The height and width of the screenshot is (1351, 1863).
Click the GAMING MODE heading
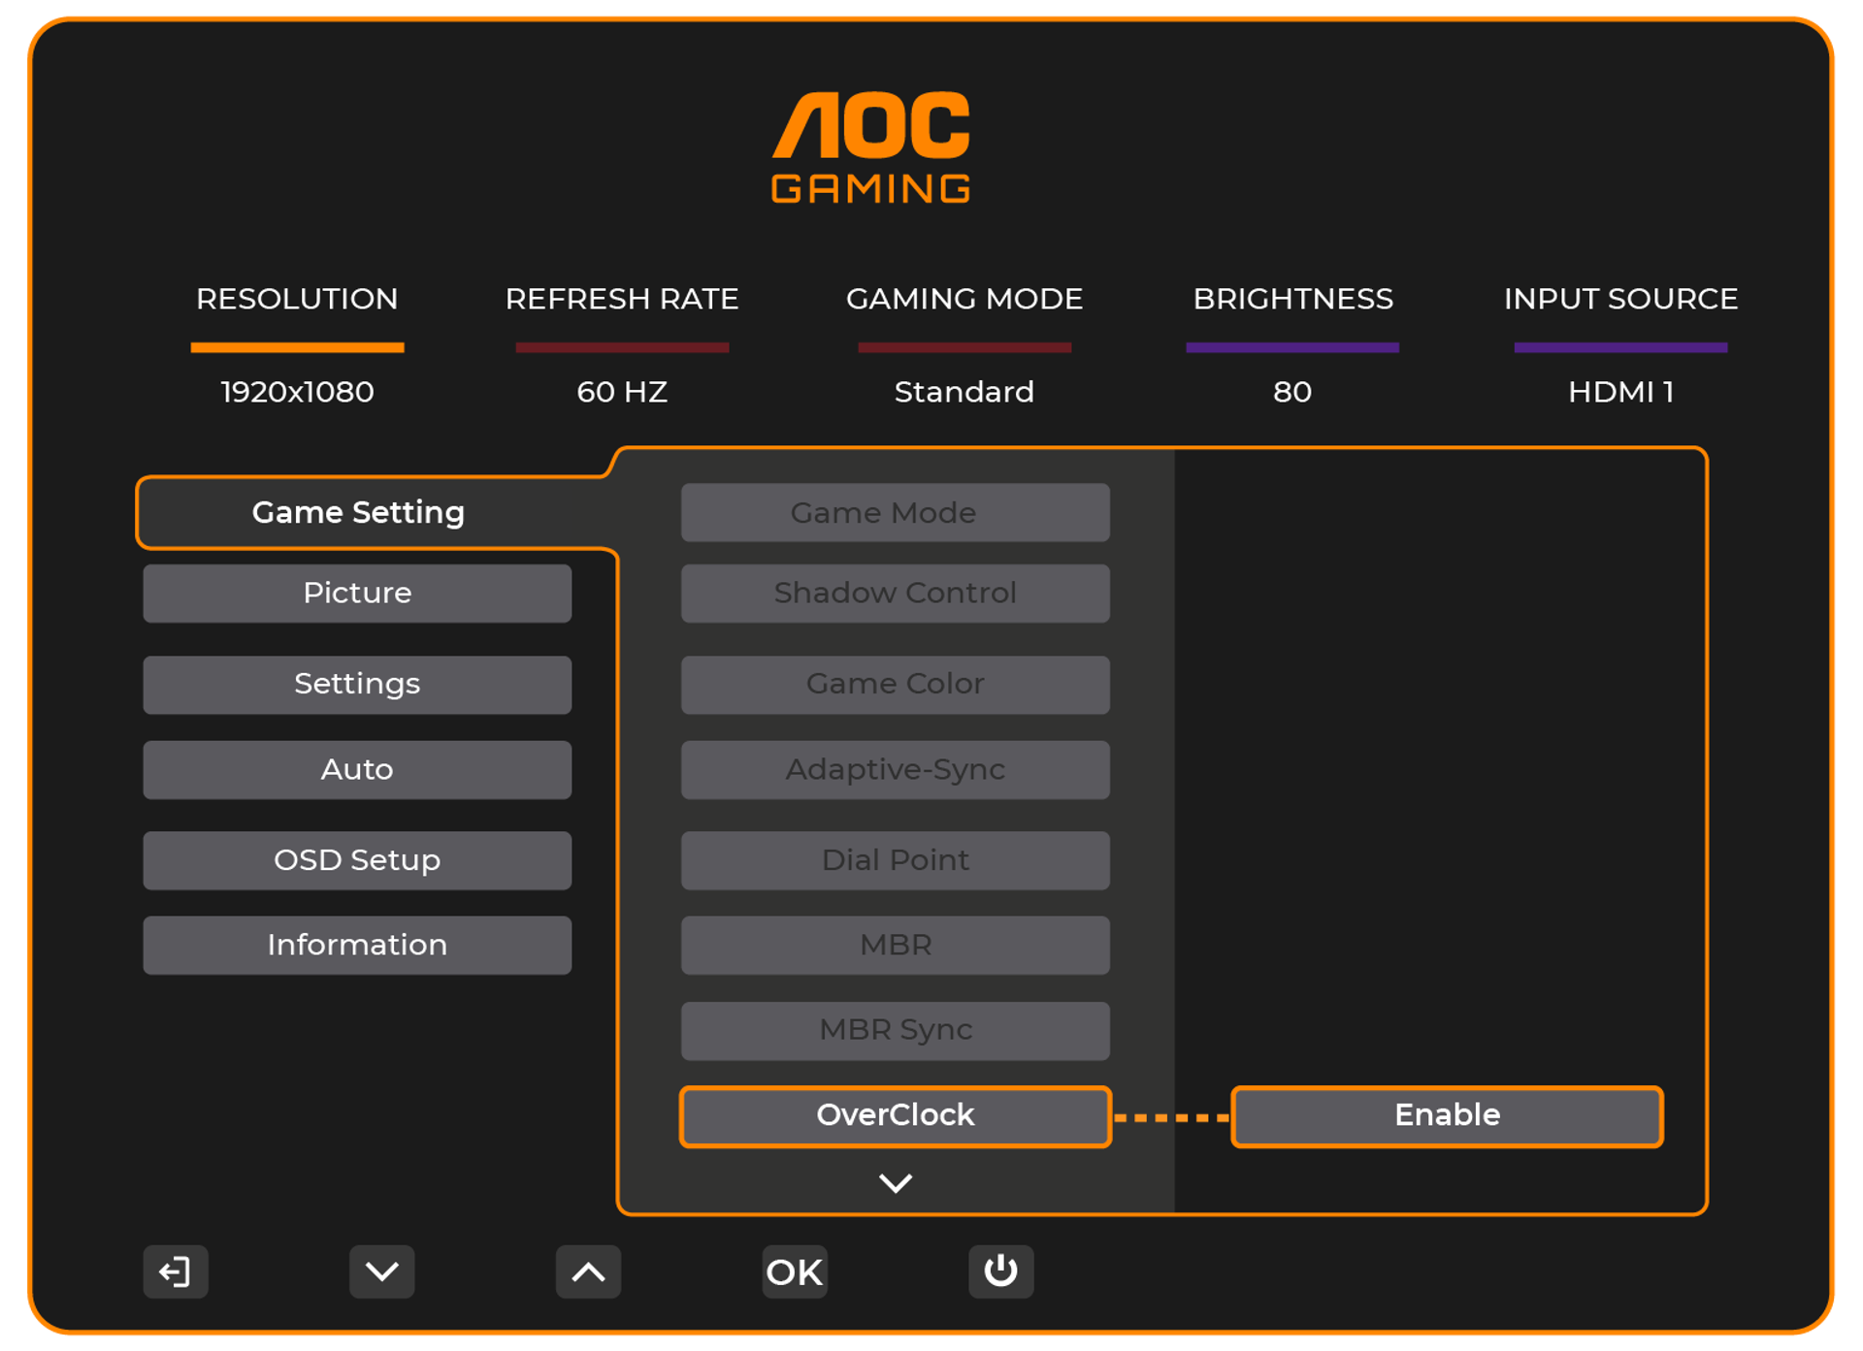click(964, 299)
